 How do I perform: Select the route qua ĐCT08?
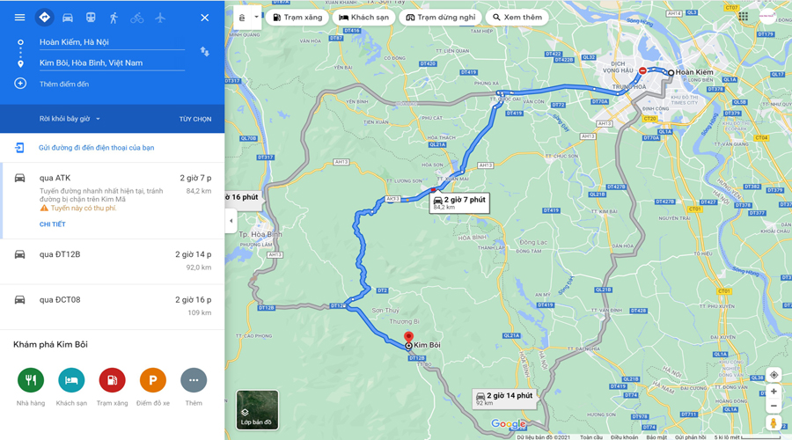[112, 306]
